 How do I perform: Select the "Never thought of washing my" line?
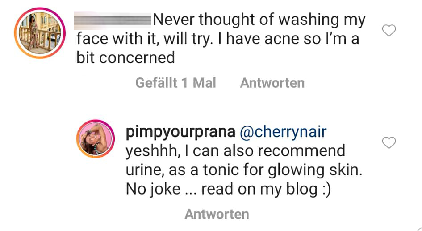click(x=258, y=20)
